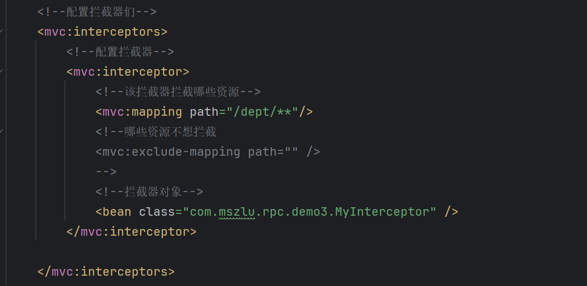Click the empty path="" in exclude-mapping line
Viewport: 587px width, 286px height.
click(273, 151)
